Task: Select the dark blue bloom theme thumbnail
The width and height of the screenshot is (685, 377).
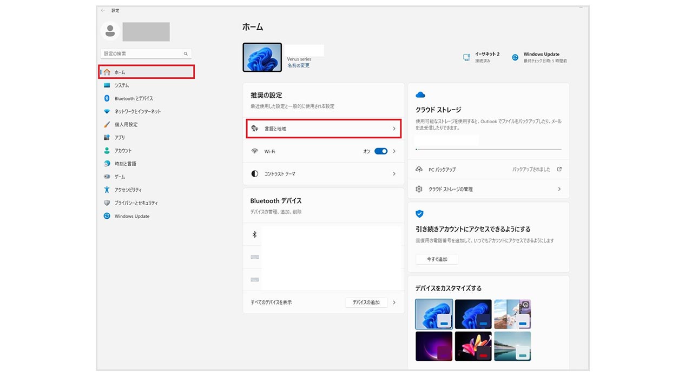Action: click(473, 314)
